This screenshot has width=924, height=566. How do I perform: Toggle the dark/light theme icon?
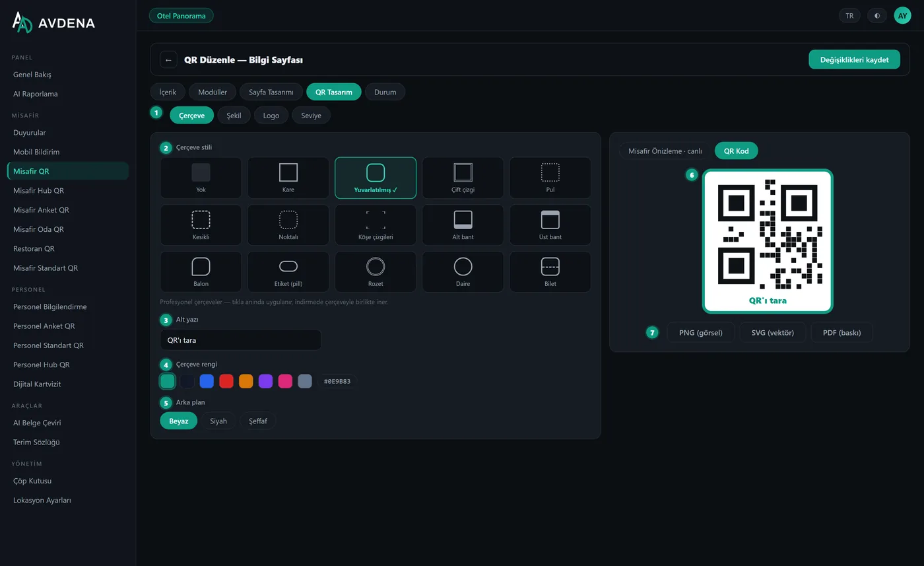(877, 15)
